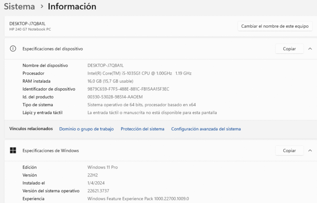
Task: Click the Información breadcrumb title
Action: click(72, 6)
